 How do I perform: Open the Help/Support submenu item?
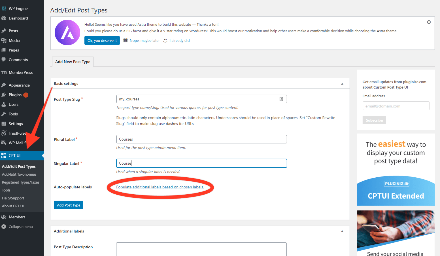[13, 198]
